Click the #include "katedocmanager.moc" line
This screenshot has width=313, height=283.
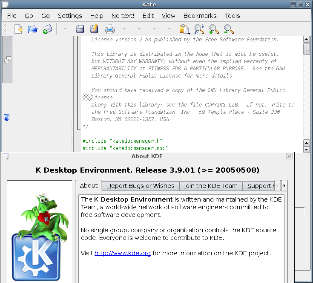click(125, 148)
